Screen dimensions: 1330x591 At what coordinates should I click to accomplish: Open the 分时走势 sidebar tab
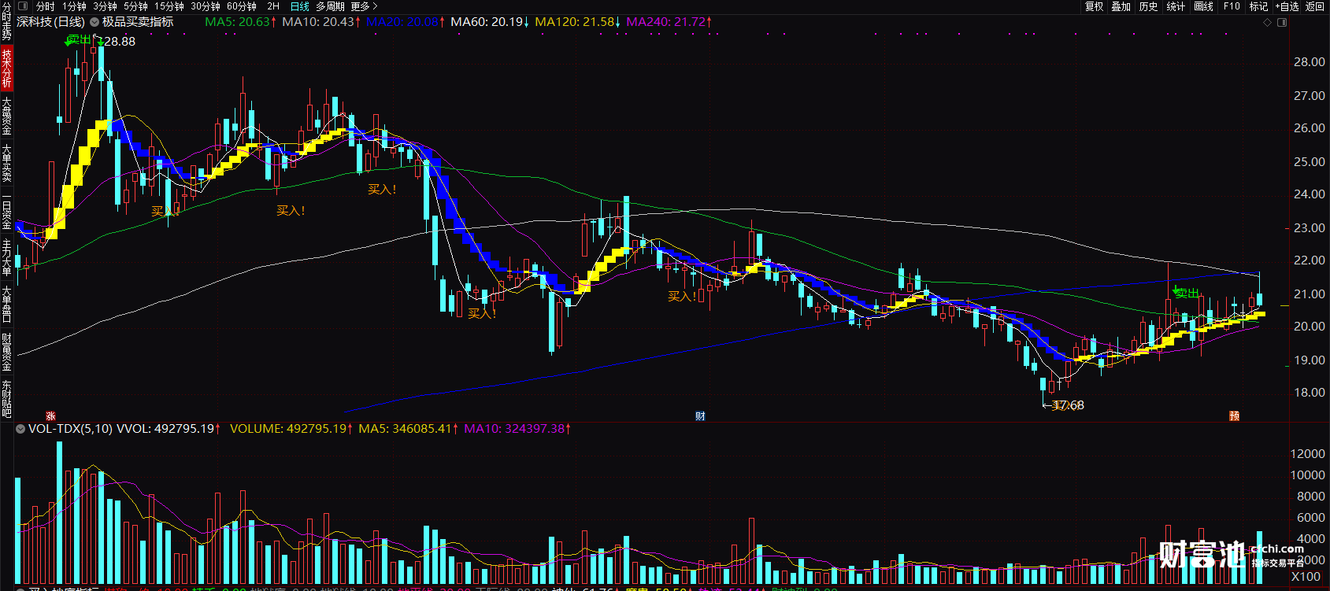[6, 21]
